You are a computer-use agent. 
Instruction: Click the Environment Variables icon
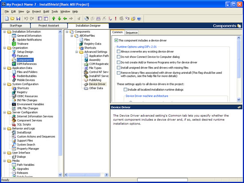tap(14, 104)
